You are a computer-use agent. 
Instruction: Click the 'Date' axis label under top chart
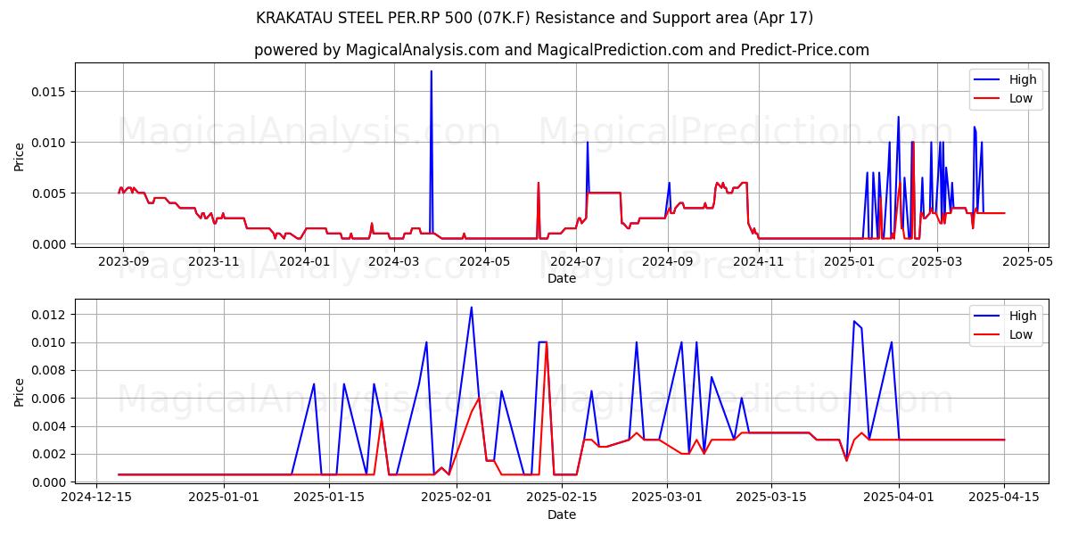point(562,278)
